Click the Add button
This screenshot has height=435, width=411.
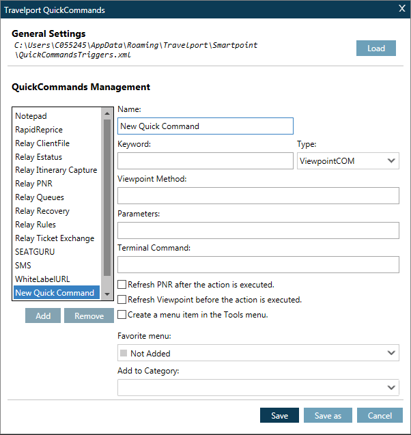point(43,315)
